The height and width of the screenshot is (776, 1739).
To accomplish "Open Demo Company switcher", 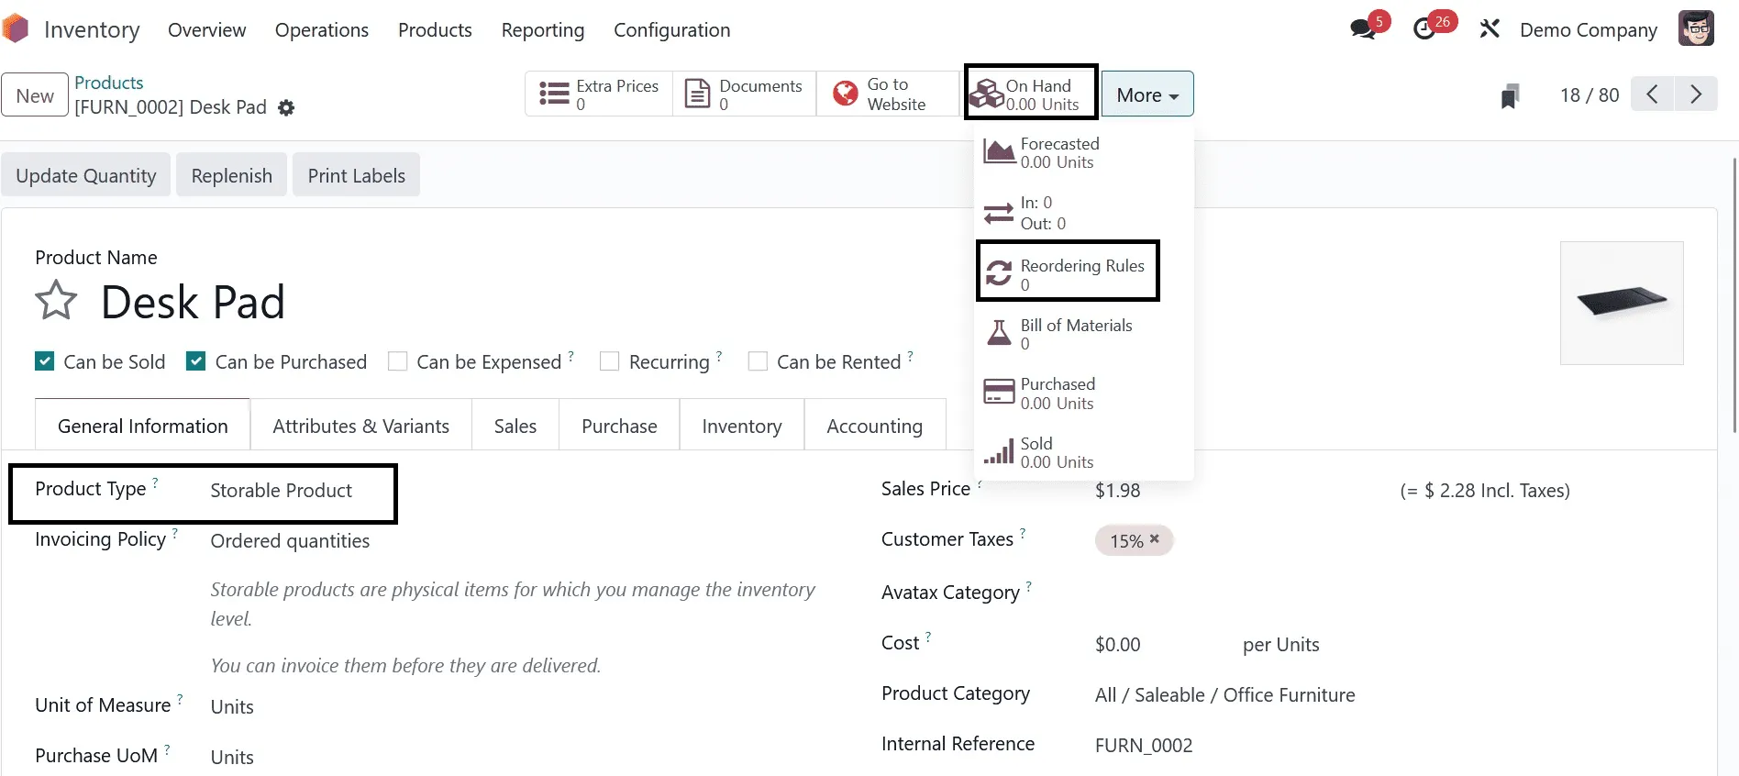I will click(x=1589, y=29).
